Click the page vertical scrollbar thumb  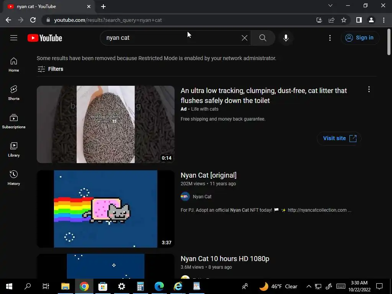coord(389,42)
